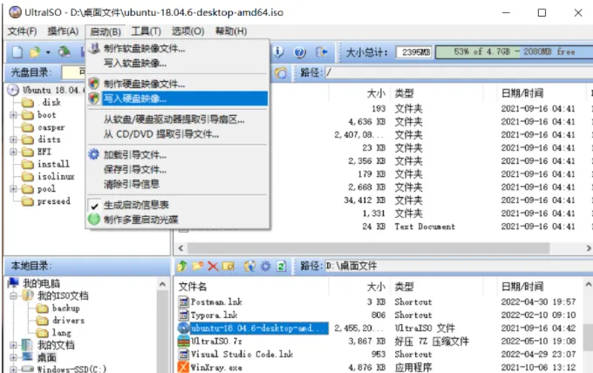Click the blue gear icon in local toolbar
Viewport: 593px width, 373px height.
(x=265, y=266)
